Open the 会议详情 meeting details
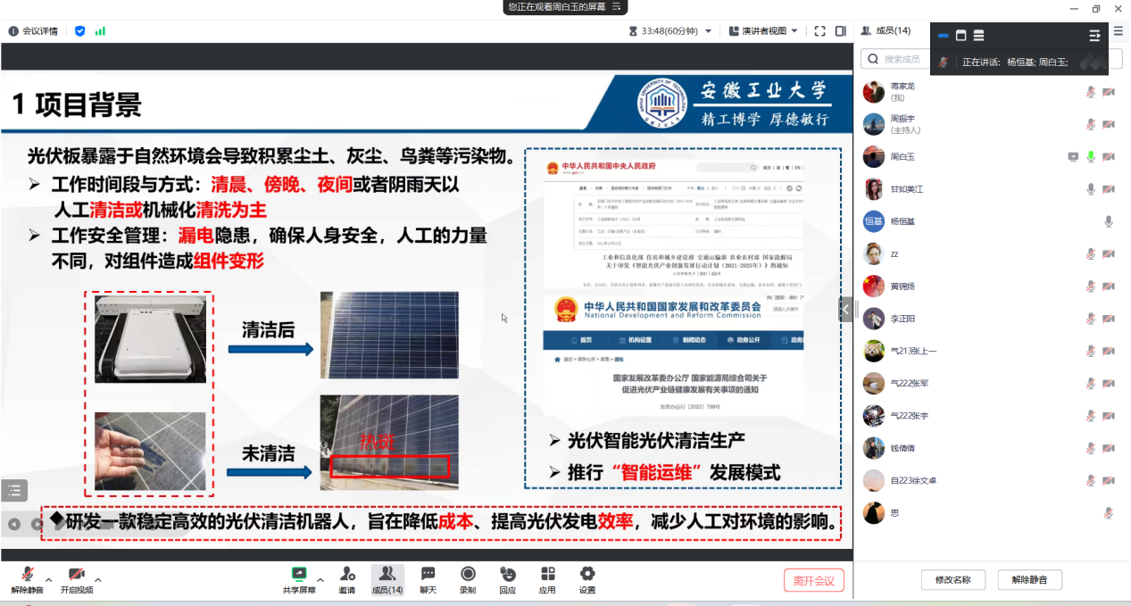Viewport: 1131px width, 606px height. [x=33, y=30]
